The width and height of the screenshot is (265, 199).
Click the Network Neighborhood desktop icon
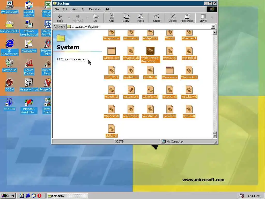click(29, 28)
